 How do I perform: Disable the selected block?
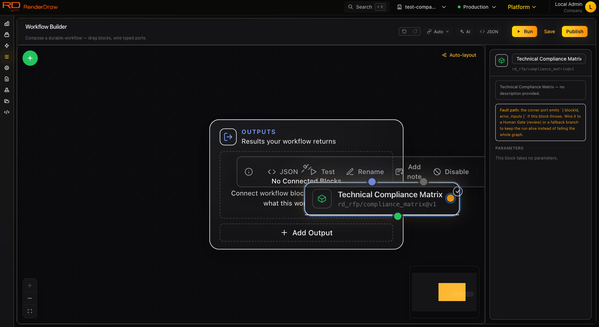pos(451,172)
